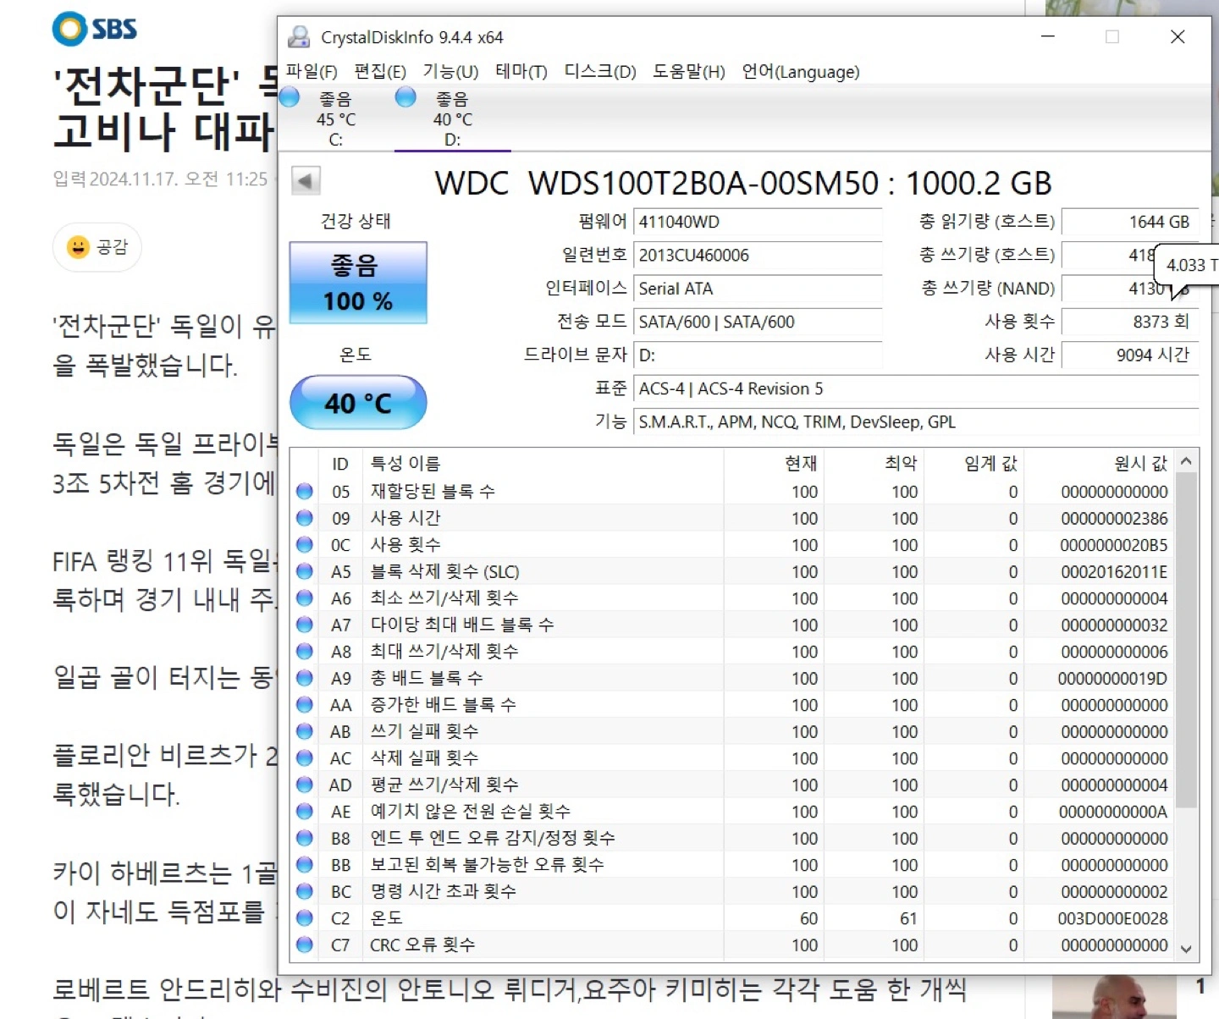Click status orb for attribute 09
This screenshot has height=1019, width=1219.
tap(305, 518)
